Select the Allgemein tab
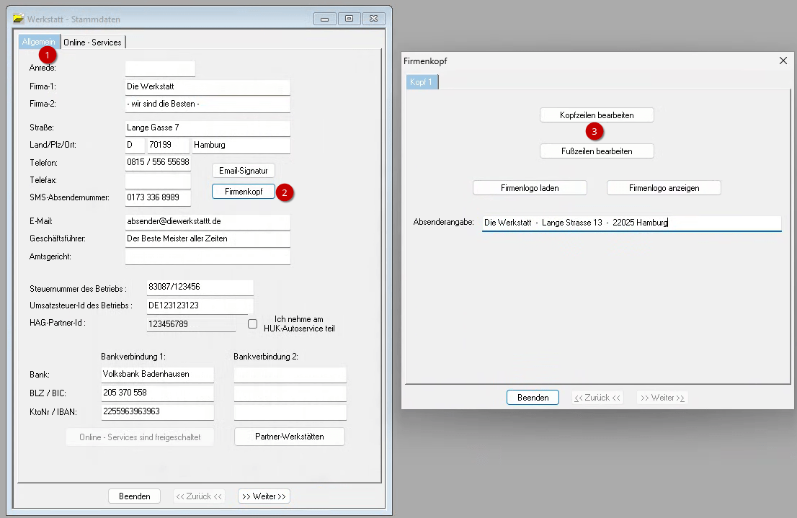This screenshot has height=518, width=797. pyautogui.click(x=38, y=43)
